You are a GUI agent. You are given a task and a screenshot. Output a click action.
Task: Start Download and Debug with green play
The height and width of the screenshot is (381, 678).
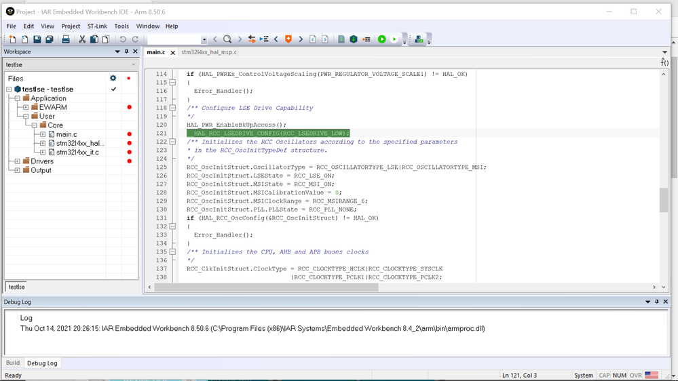tap(381, 39)
